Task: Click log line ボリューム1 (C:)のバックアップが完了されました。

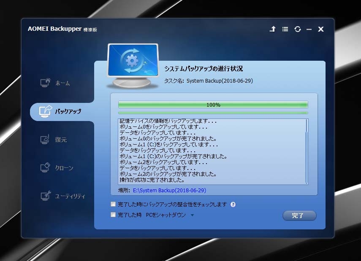Action: (174, 156)
